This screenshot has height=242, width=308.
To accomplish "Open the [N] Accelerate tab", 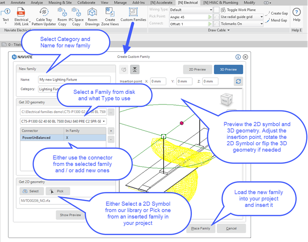I will (x=161, y=3).
